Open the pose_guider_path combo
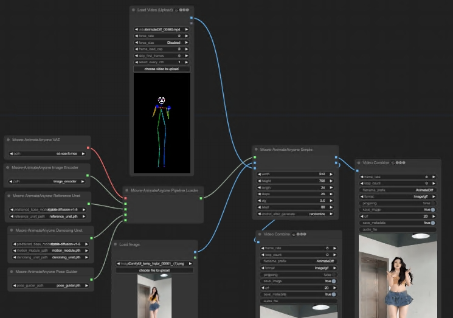The height and width of the screenshot is (318, 453). click(50, 285)
